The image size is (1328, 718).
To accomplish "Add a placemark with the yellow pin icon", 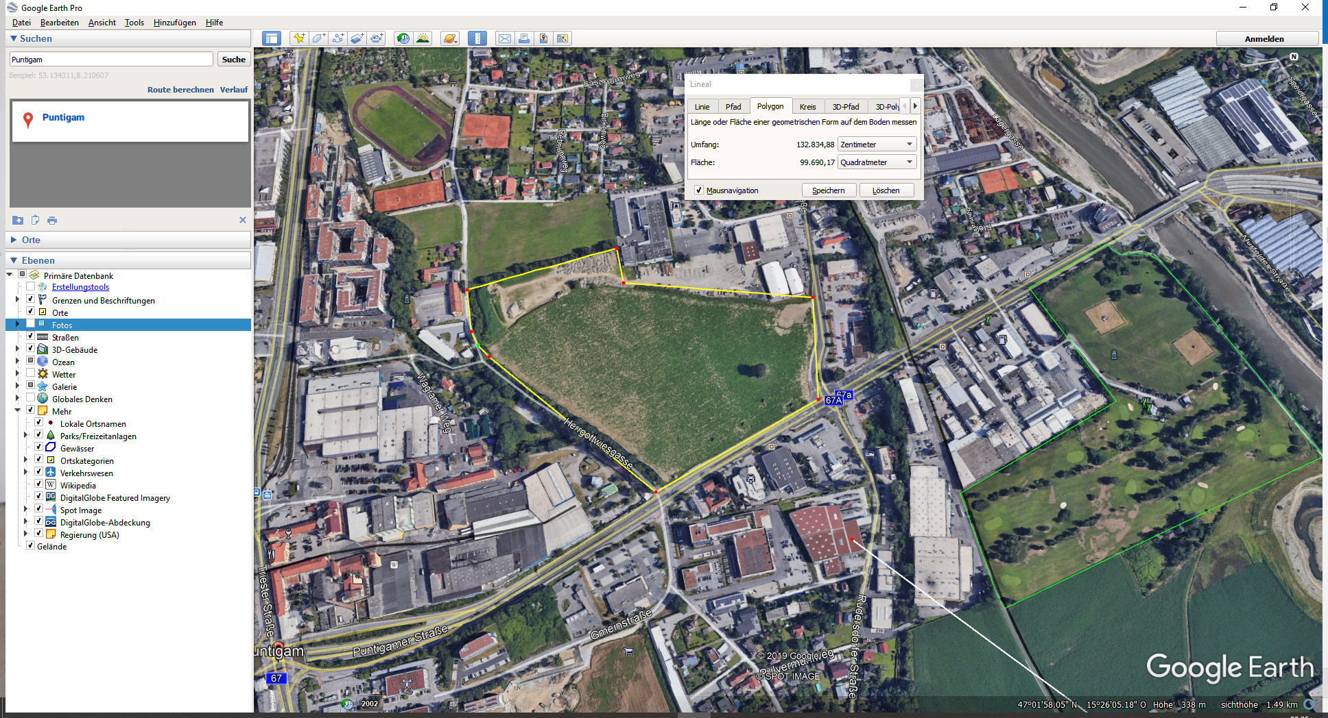I will pos(298,38).
